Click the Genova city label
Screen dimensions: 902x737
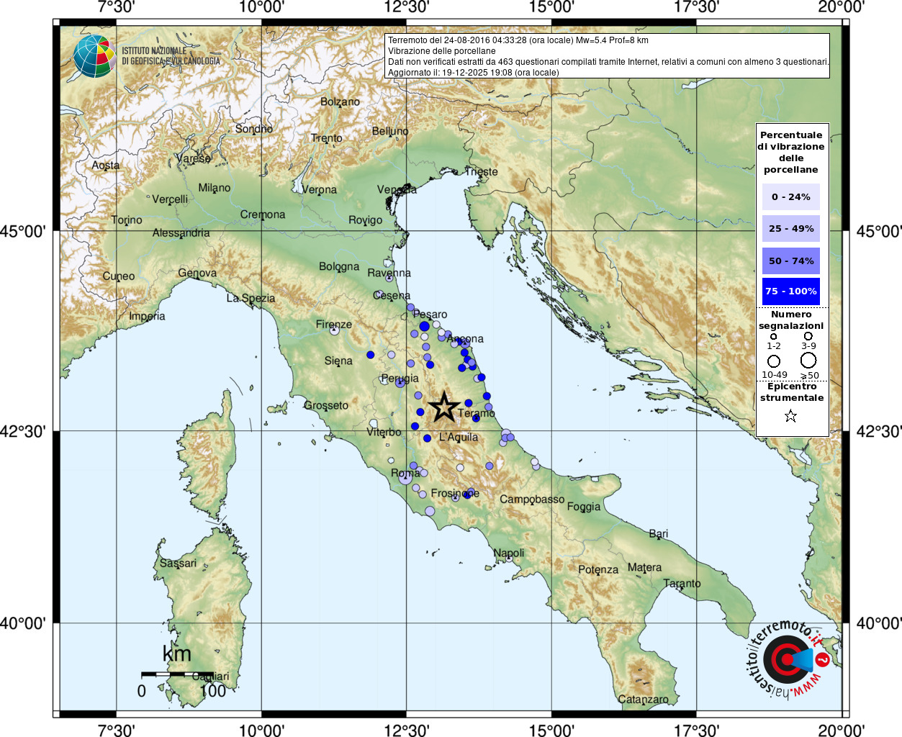[x=197, y=273]
